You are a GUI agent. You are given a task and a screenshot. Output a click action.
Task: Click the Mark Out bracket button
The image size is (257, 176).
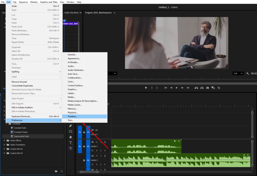(157, 88)
